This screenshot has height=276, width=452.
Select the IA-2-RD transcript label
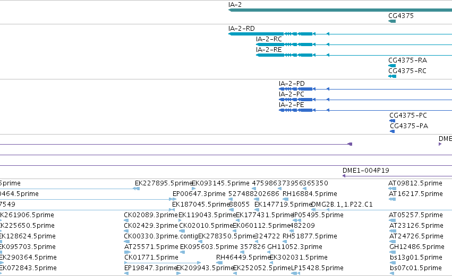242,29
